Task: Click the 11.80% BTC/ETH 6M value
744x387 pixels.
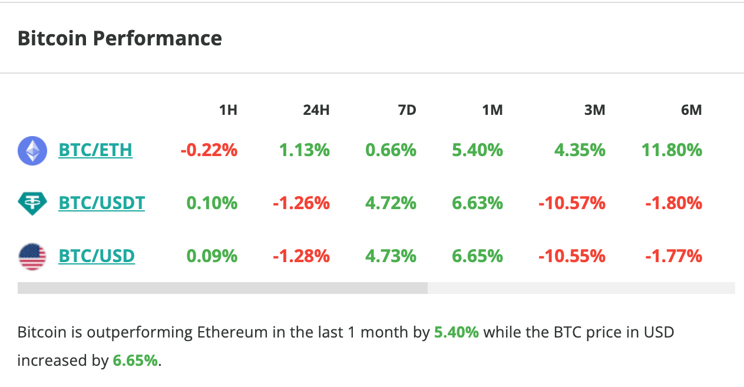Action: (x=672, y=150)
